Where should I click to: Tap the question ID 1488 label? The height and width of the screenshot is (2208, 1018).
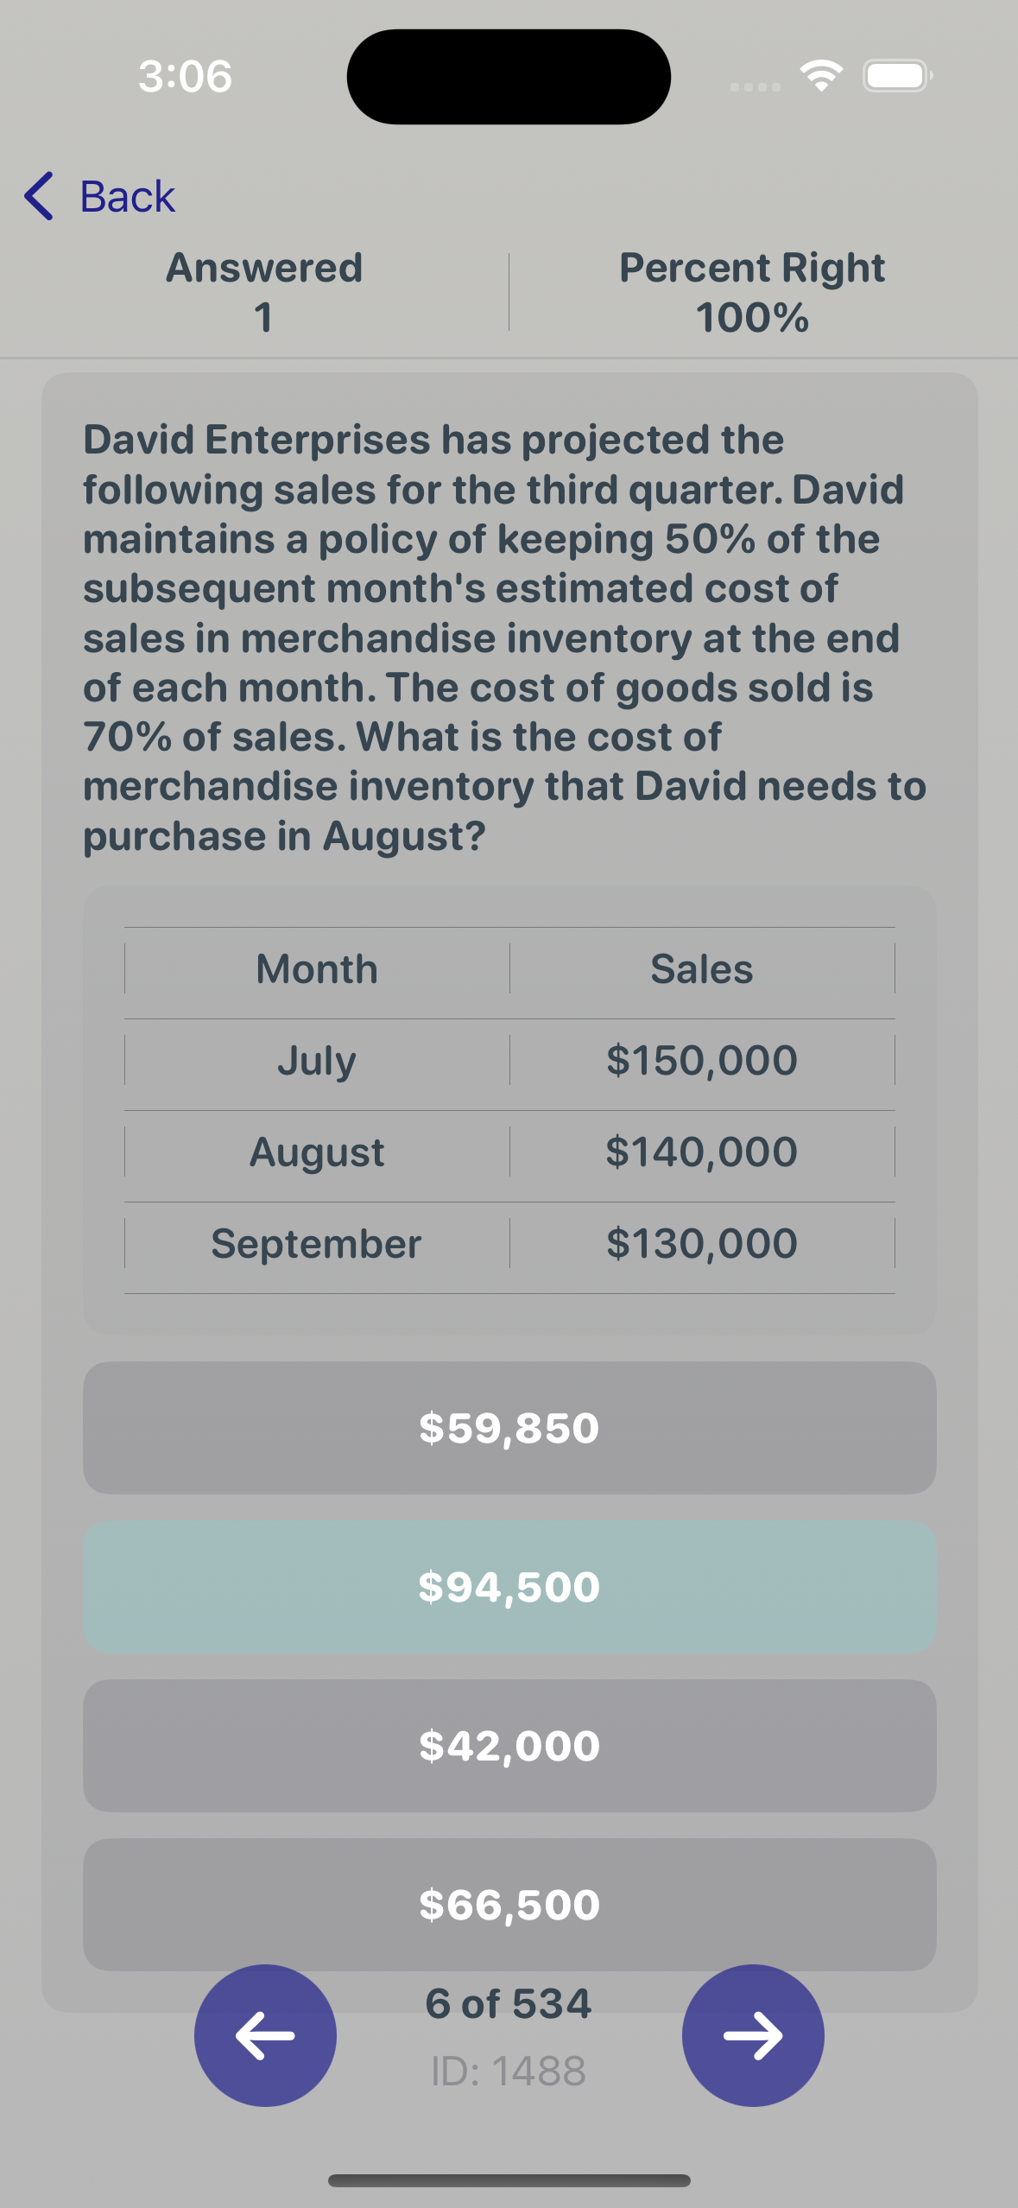coord(509,2071)
